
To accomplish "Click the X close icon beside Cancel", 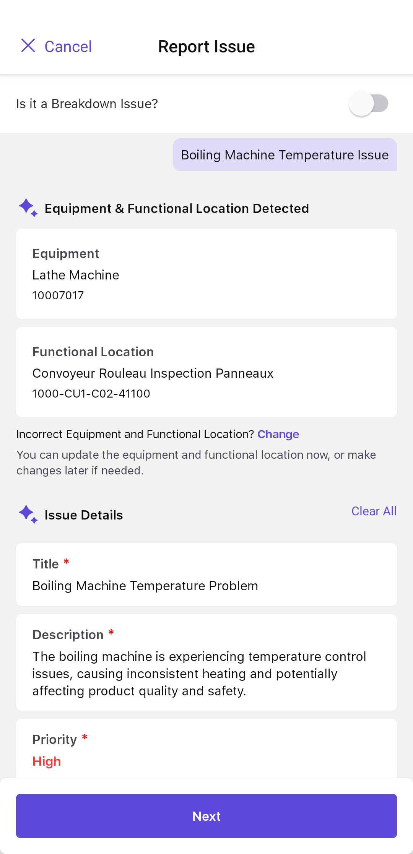I will [28, 45].
